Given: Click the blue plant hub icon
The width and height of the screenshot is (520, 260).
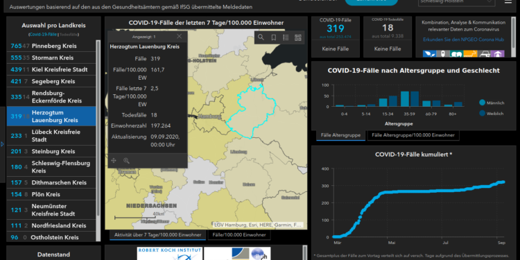Looking at the screenshot, I should pyautogui.click(x=428, y=53).
